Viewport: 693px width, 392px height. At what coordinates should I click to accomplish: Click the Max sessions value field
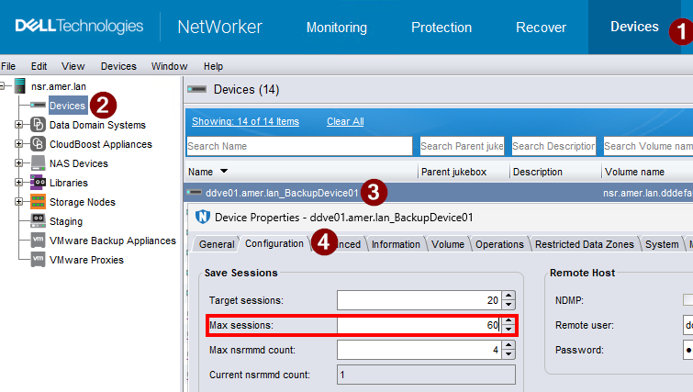[x=419, y=325]
